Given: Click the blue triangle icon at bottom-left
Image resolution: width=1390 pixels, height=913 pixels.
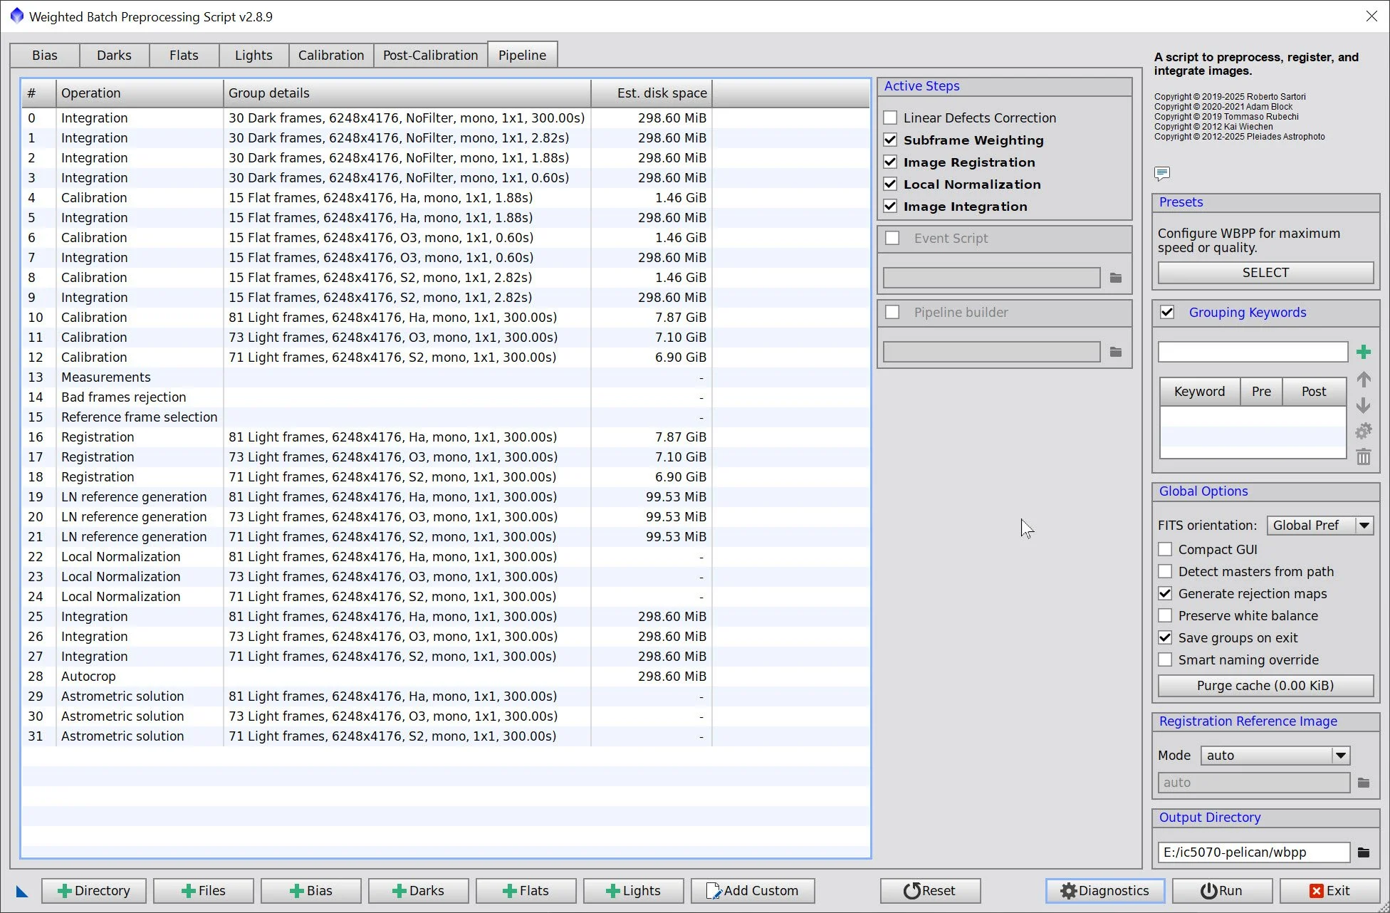Looking at the screenshot, I should pyautogui.click(x=22, y=891).
